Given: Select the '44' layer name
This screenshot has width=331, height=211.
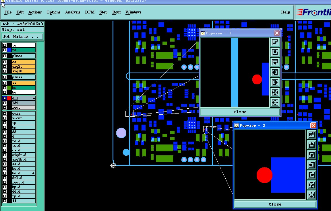Looking at the screenshot, I should (x=24, y=201).
